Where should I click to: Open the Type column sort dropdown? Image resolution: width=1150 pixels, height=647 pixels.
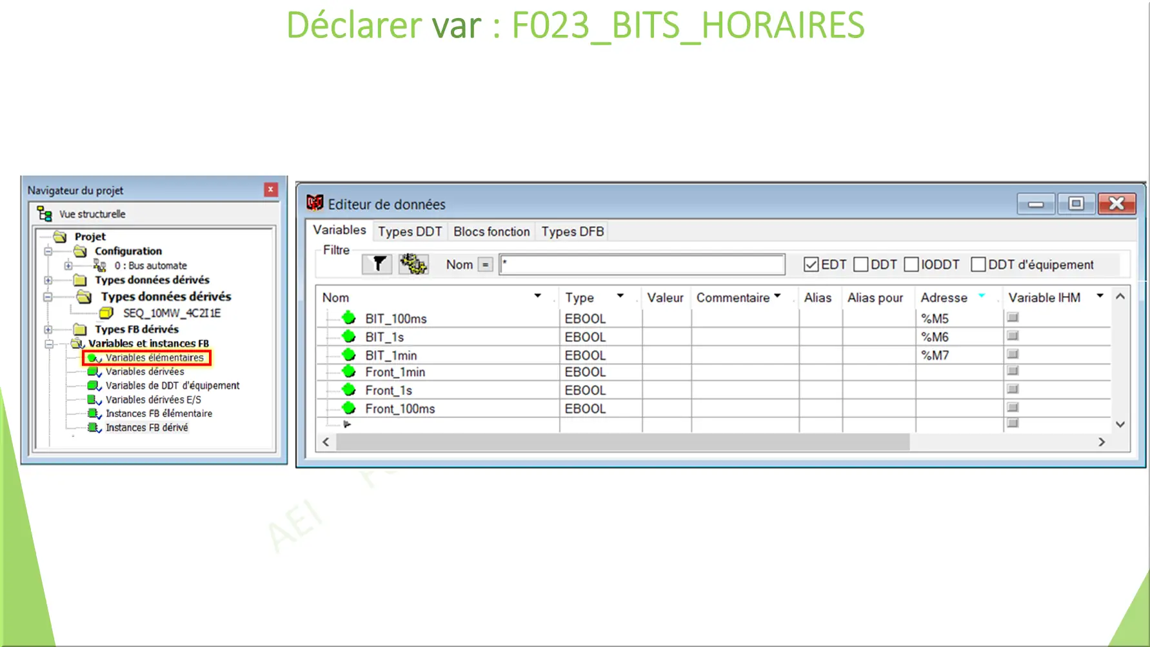coord(620,296)
